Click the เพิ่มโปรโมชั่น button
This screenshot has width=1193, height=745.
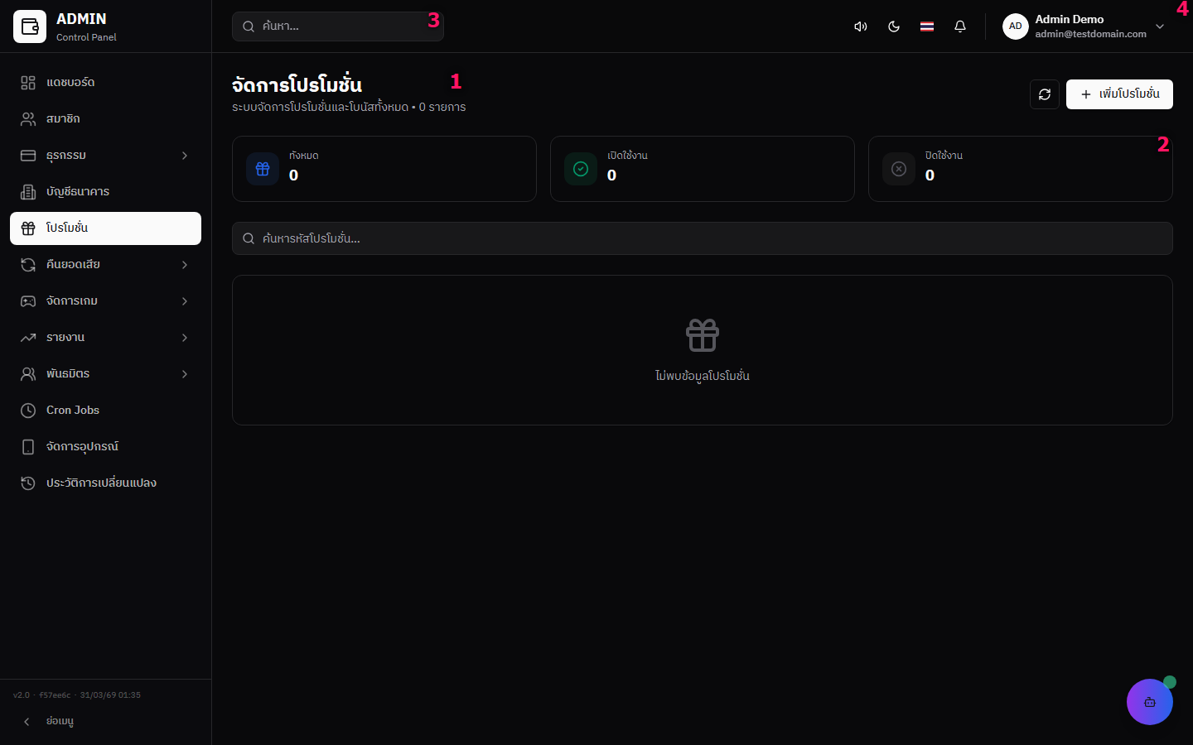[x=1119, y=94]
